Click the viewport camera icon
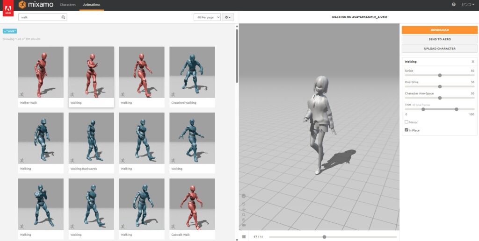The height and width of the screenshot is (241, 479). pos(244,225)
